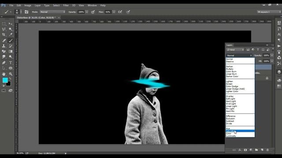The image size is (282, 158).
Task: Toggle the Brush panel from options bar
Action: click(x=26, y=12)
